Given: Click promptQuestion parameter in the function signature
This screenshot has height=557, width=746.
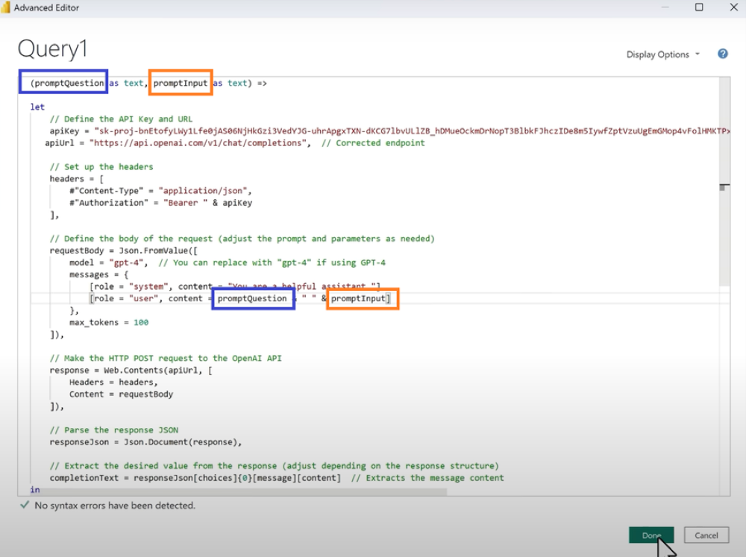Looking at the screenshot, I should [x=69, y=84].
